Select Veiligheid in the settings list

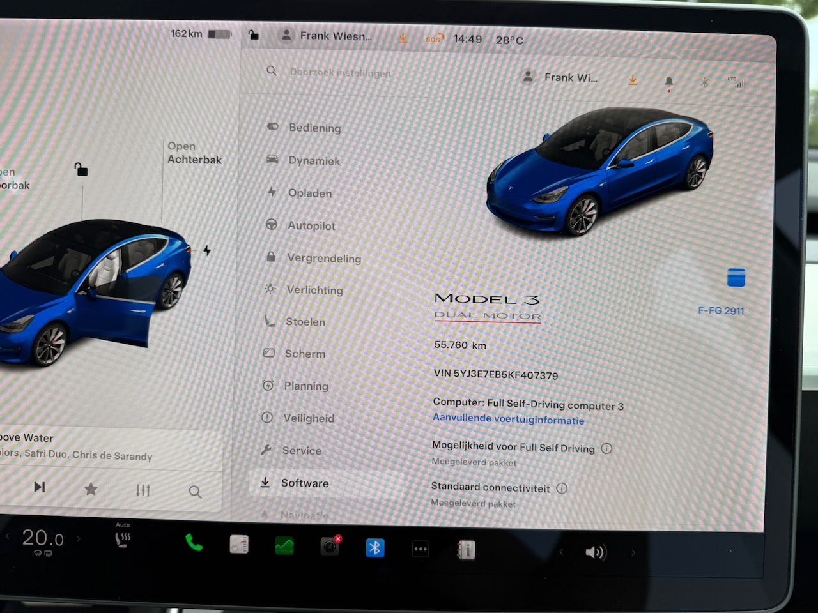point(297,418)
